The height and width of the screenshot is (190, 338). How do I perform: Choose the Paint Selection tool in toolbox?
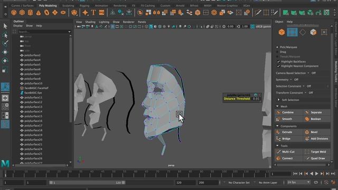(x=5, y=43)
